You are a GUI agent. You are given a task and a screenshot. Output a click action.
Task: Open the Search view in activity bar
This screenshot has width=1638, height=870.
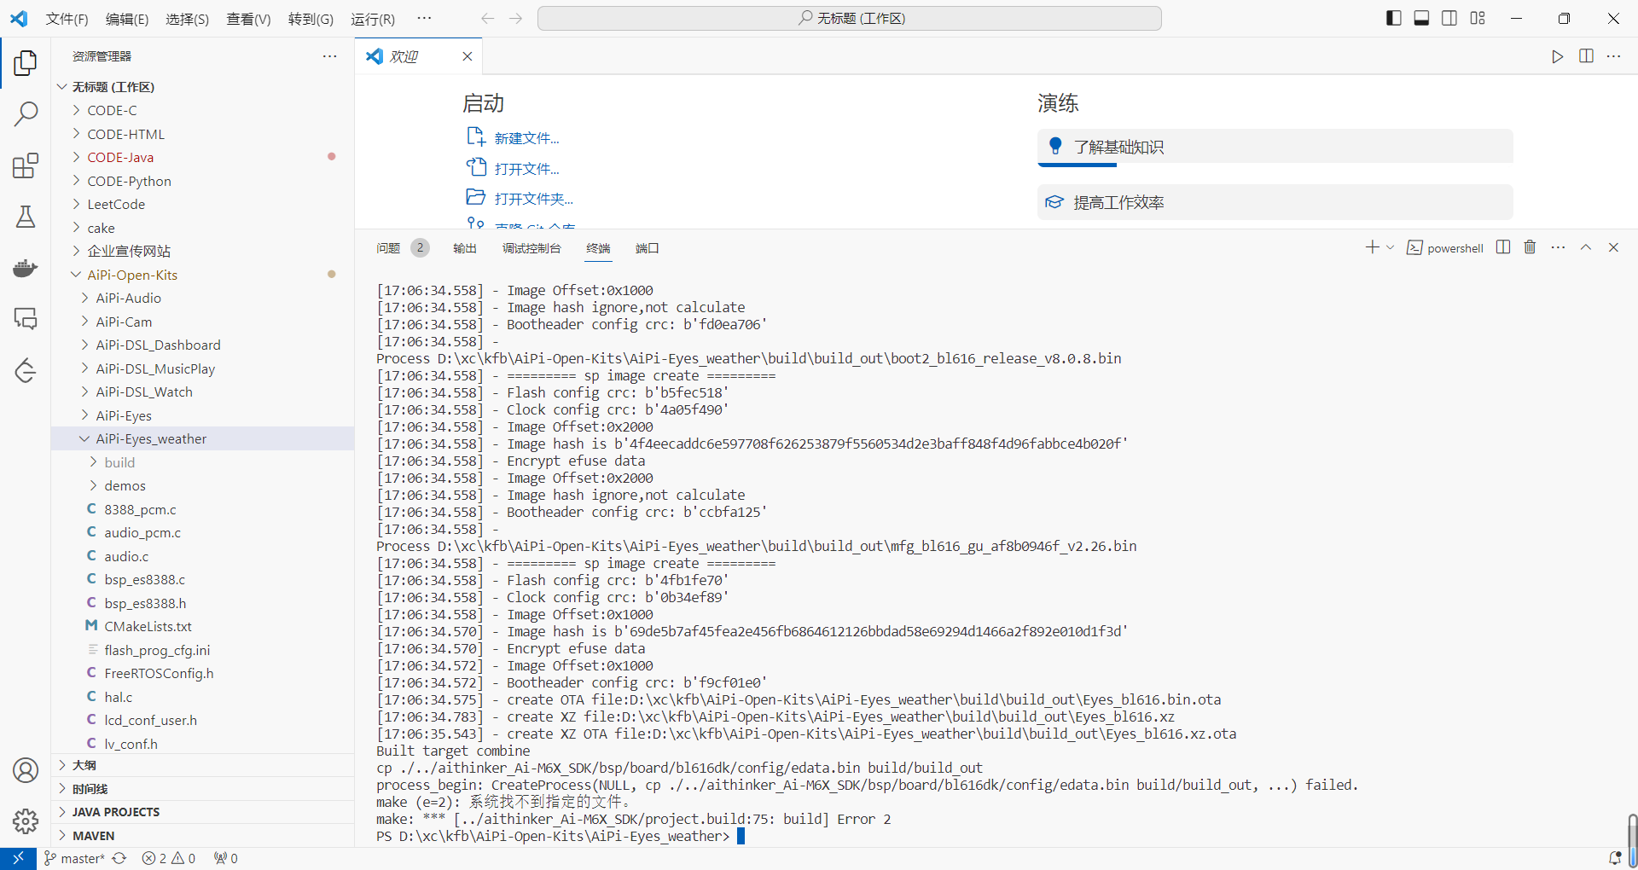pos(26,113)
